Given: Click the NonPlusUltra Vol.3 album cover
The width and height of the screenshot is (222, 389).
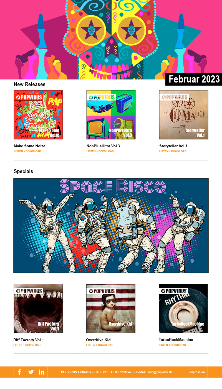Looking at the screenshot, I should [x=111, y=115].
